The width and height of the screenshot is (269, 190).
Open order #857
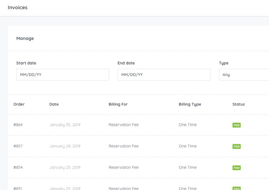(18, 146)
